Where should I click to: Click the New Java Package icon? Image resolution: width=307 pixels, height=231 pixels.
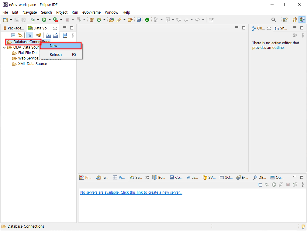[91, 20]
